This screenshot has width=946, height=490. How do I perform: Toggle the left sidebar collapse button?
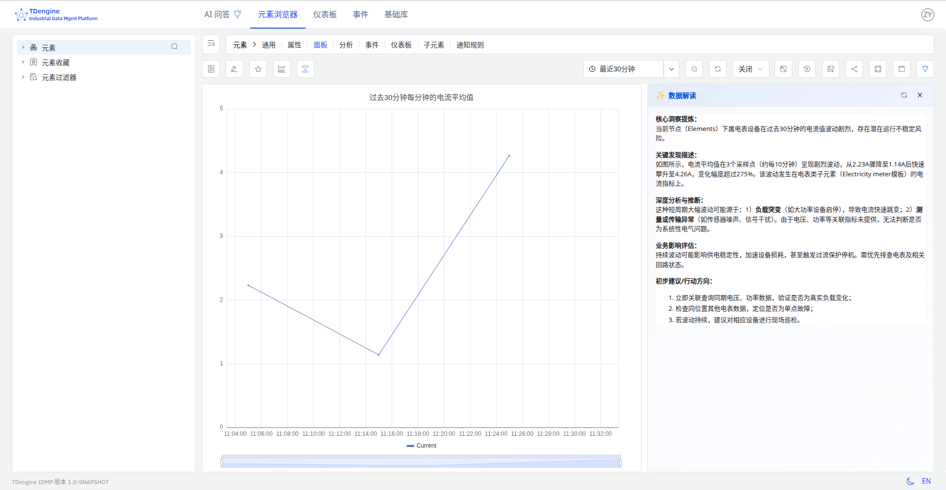(x=211, y=44)
